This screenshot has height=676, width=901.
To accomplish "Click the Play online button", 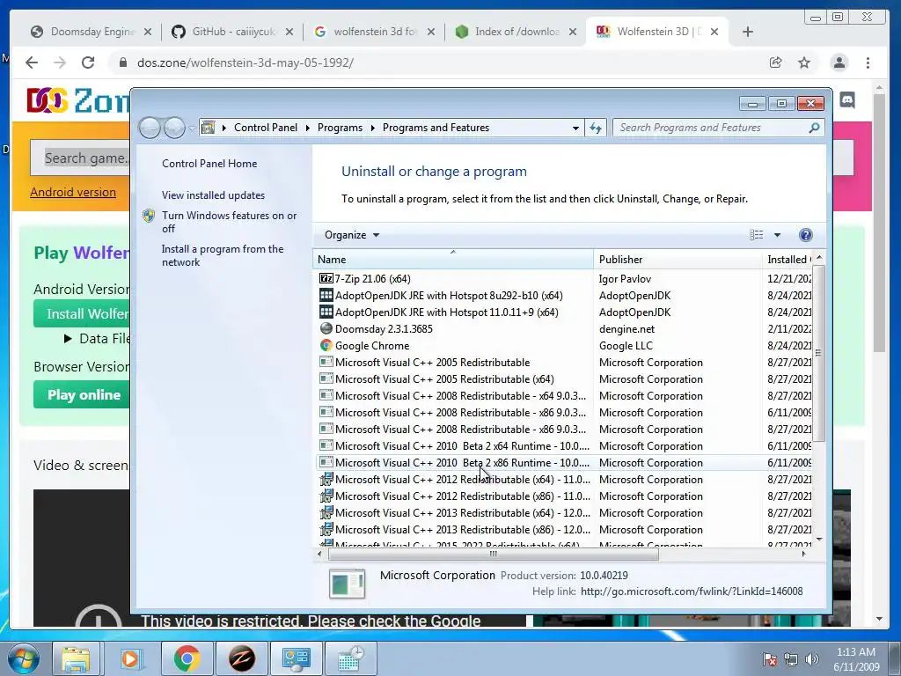I will tap(82, 395).
